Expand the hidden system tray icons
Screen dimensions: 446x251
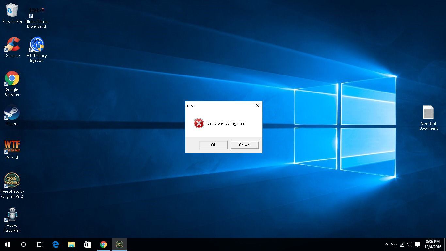tap(386, 244)
